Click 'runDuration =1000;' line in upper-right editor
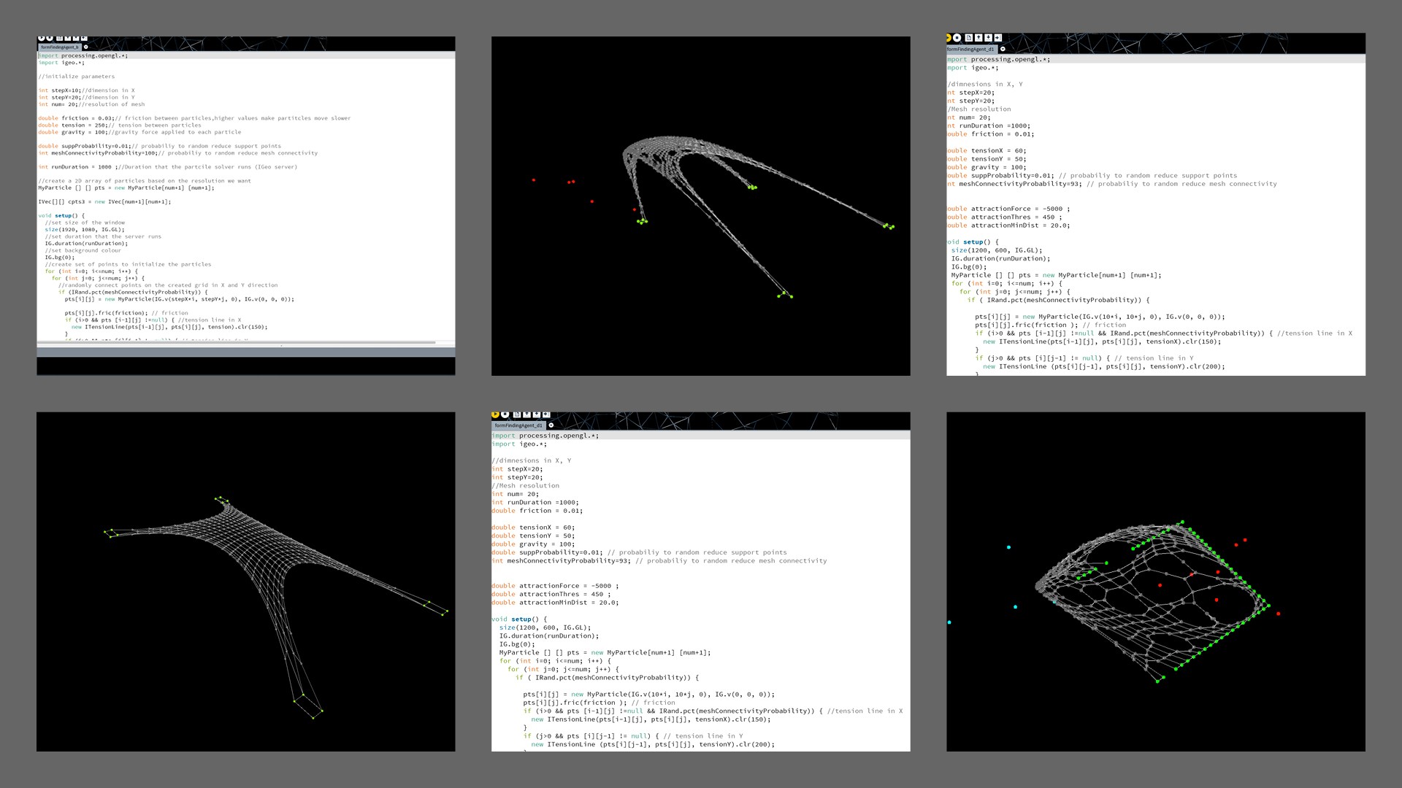 (x=989, y=125)
